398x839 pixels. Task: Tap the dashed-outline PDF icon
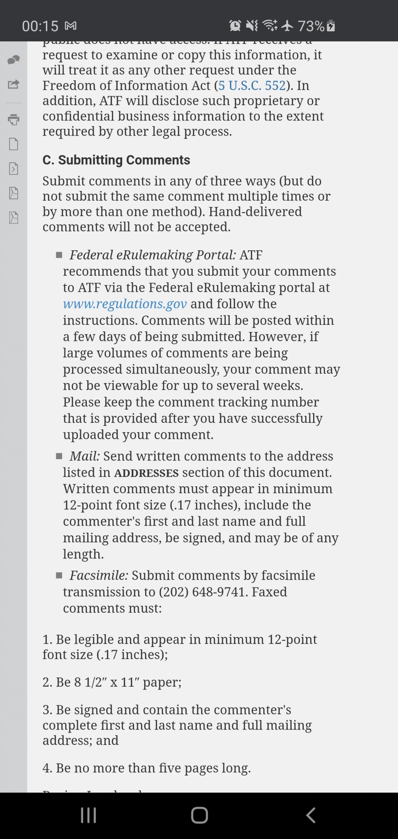14,218
